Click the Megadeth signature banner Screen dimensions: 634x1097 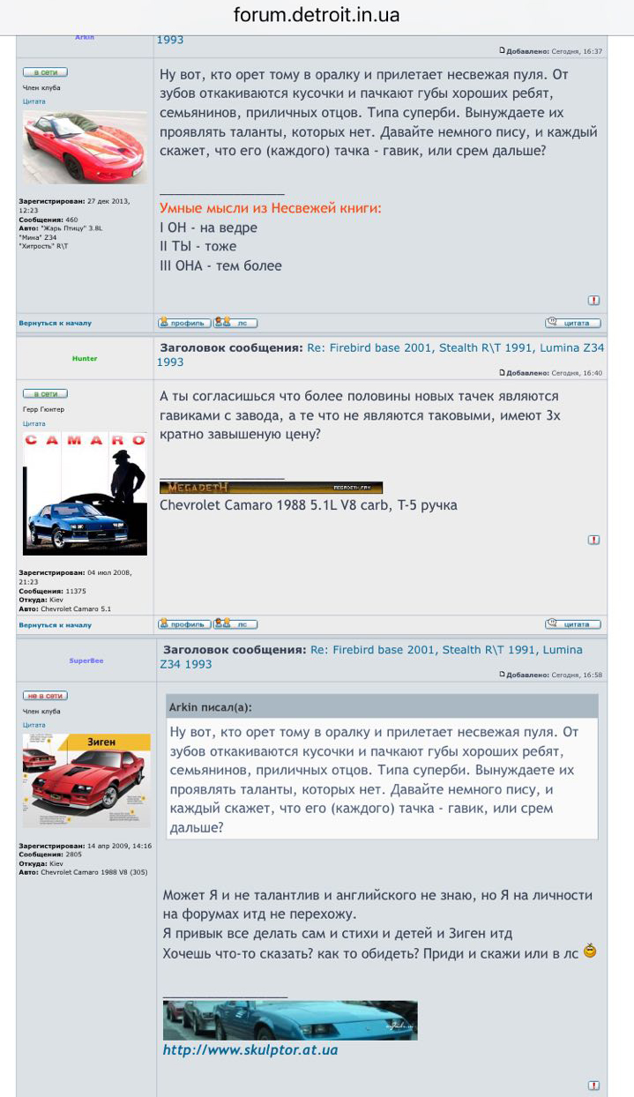click(271, 488)
